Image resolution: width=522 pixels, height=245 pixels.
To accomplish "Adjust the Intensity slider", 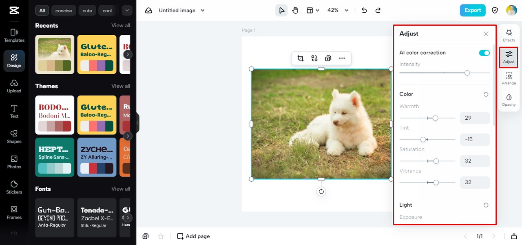I will (x=445, y=73).
